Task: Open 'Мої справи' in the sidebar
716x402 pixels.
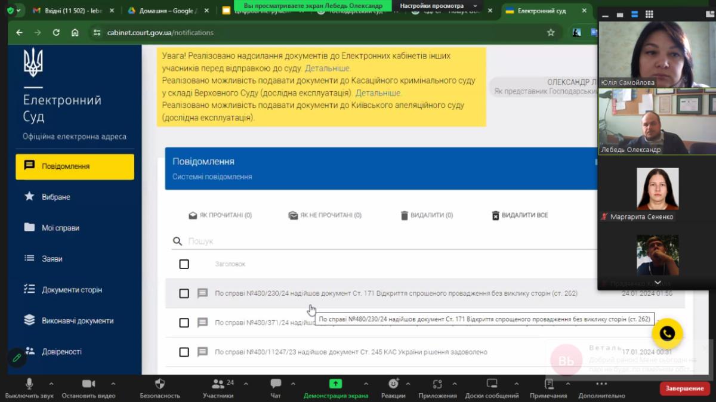Action: pos(60,228)
